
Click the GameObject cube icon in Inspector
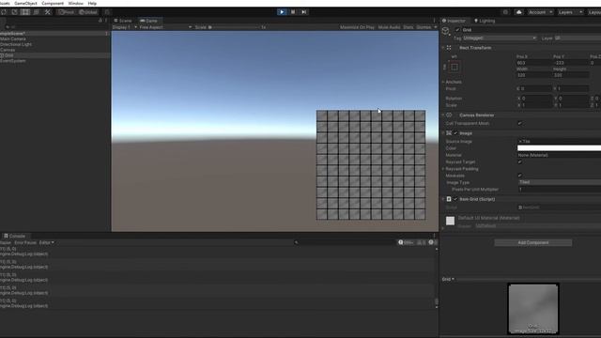[445, 31]
